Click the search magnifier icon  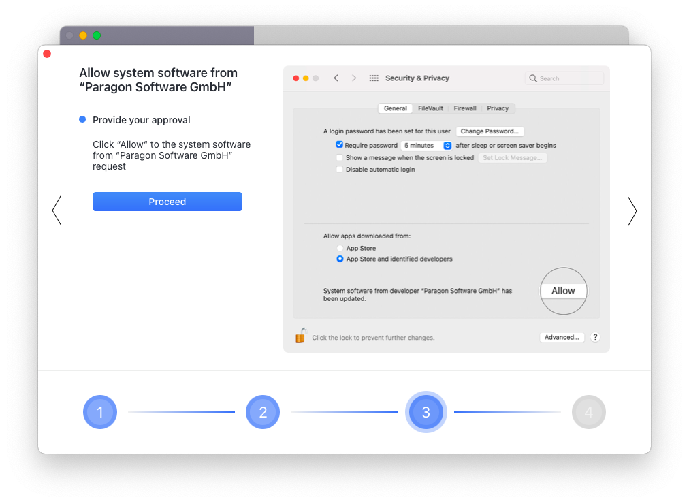[x=532, y=78]
